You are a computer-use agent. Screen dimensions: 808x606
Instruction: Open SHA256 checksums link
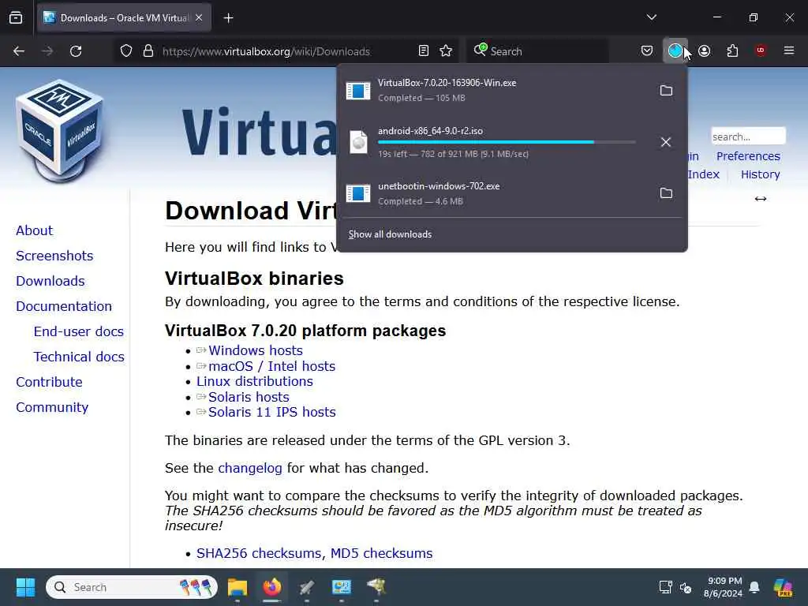click(260, 553)
